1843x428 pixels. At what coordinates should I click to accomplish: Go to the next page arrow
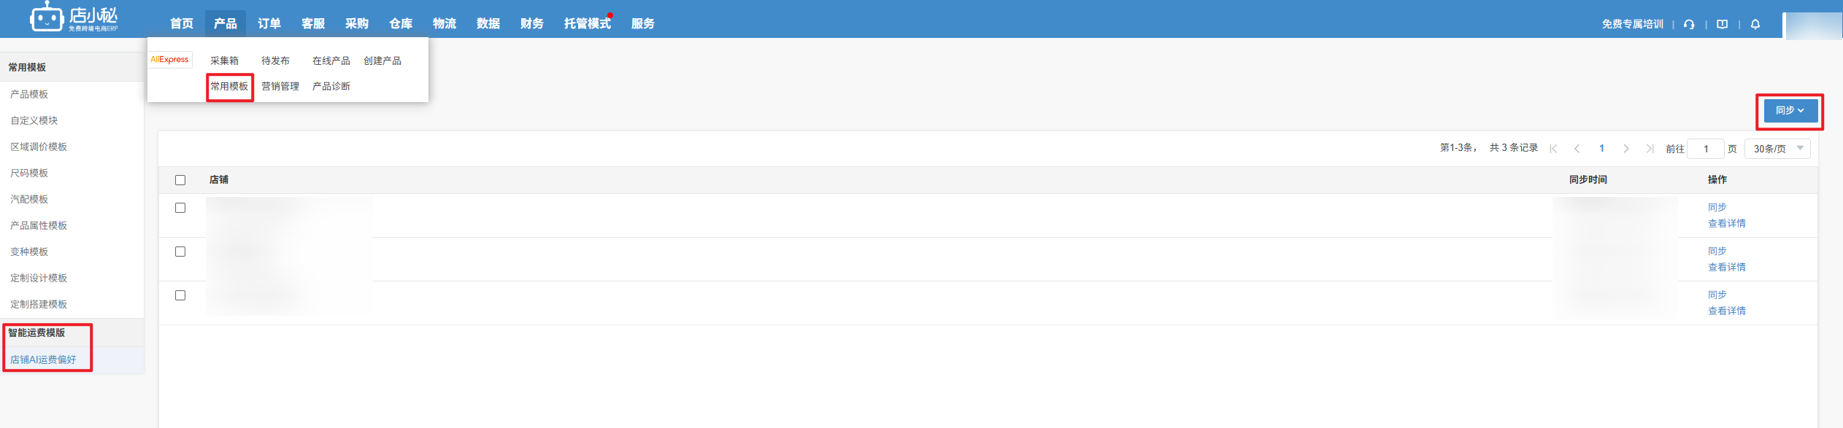coord(1626,149)
